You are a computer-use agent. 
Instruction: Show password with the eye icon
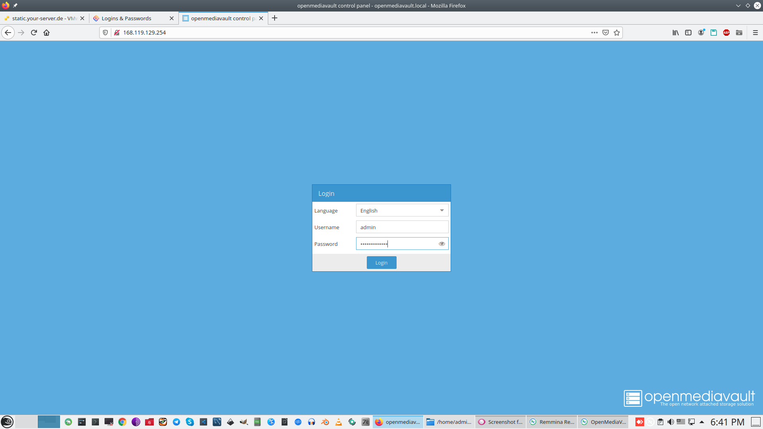click(442, 244)
